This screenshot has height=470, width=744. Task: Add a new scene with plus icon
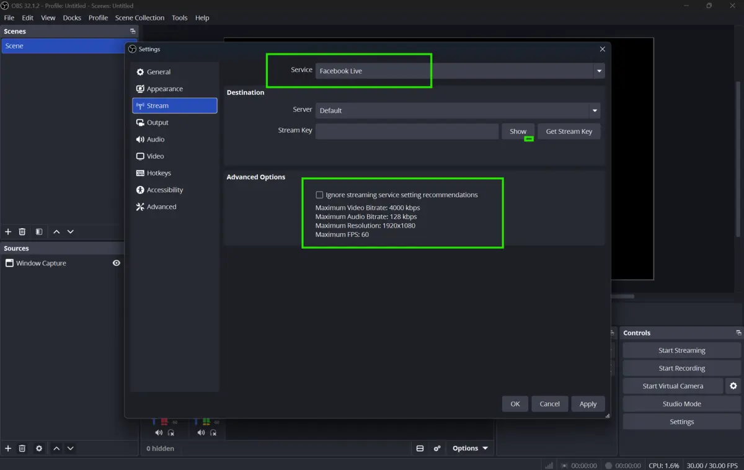coord(8,231)
